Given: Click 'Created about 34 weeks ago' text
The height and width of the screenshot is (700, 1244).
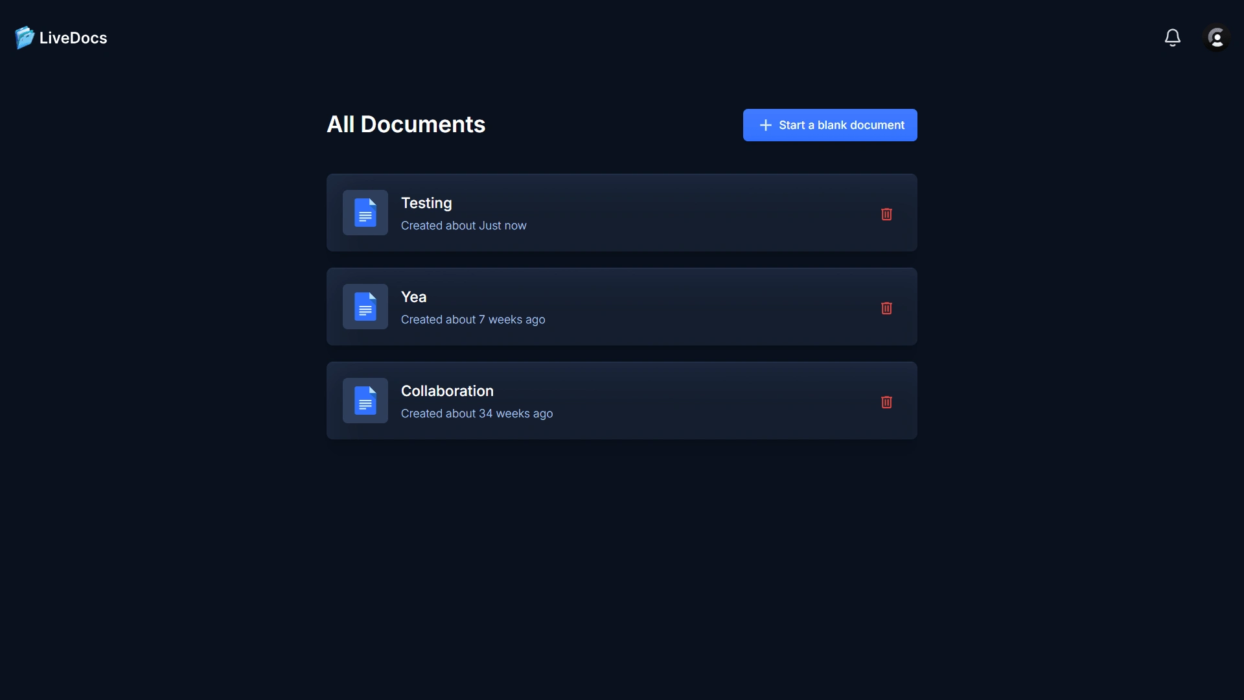Looking at the screenshot, I should (477, 414).
